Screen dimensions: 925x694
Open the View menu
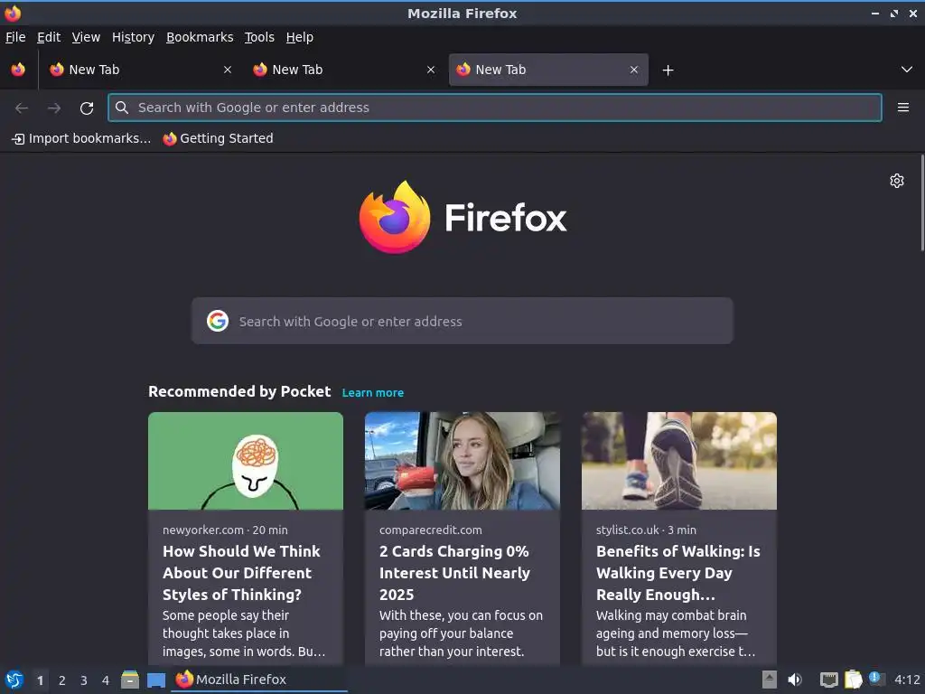(x=86, y=37)
